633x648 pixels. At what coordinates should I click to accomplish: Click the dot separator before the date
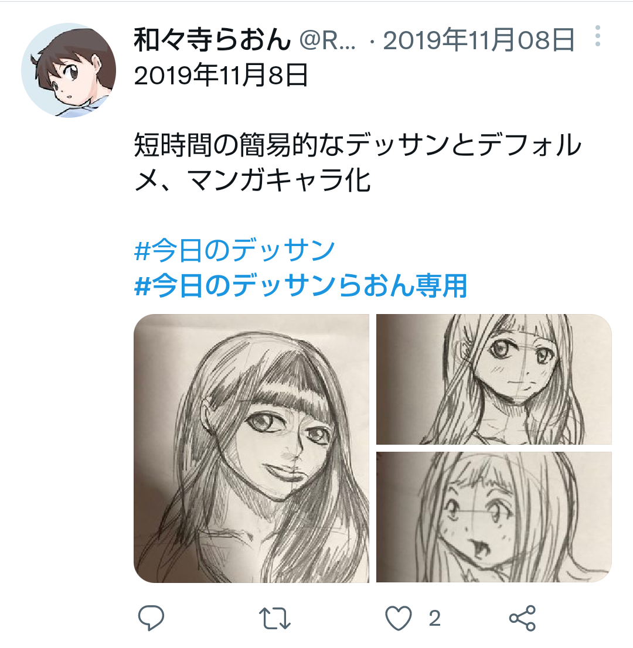[x=372, y=42]
